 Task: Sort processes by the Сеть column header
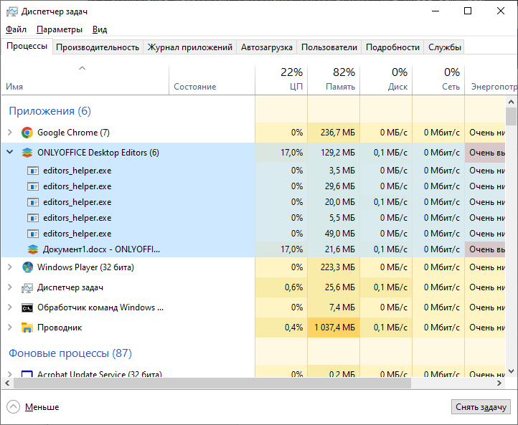(x=438, y=80)
